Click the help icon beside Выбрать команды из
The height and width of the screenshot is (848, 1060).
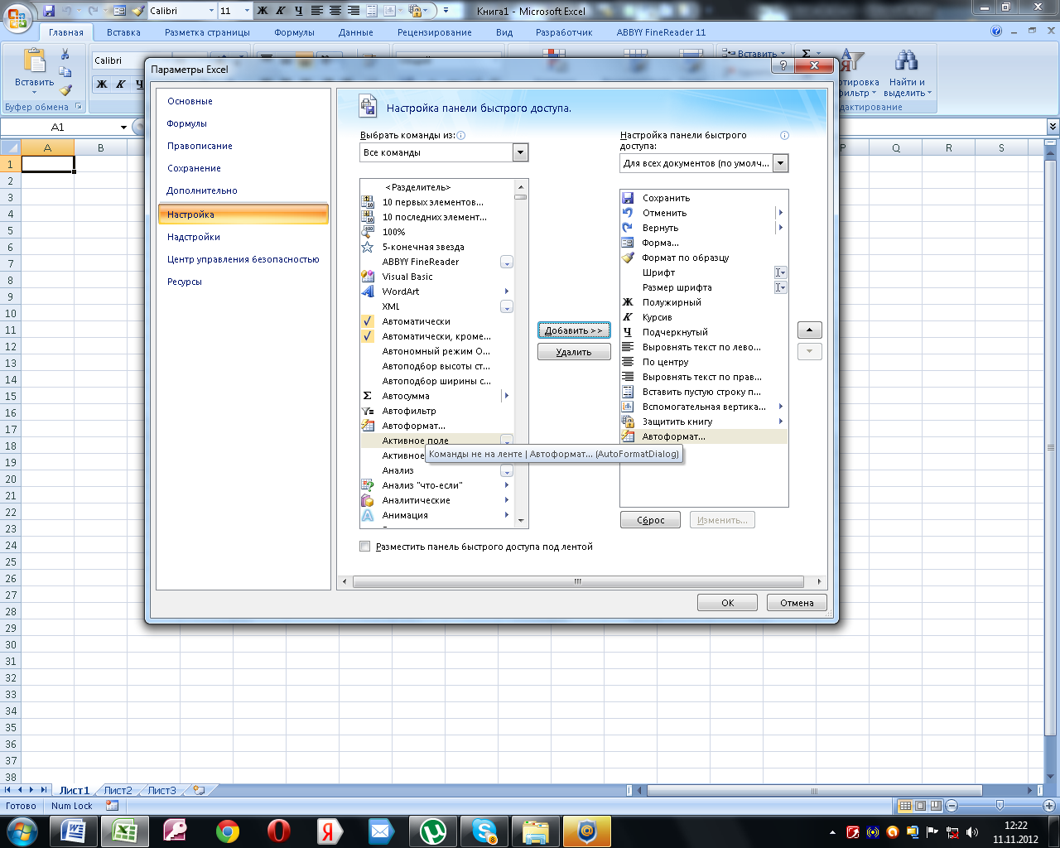(x=461, y=135)
